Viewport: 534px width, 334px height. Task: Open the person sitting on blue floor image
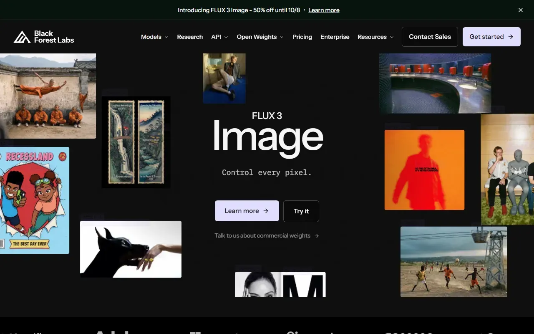coord(224,78)
